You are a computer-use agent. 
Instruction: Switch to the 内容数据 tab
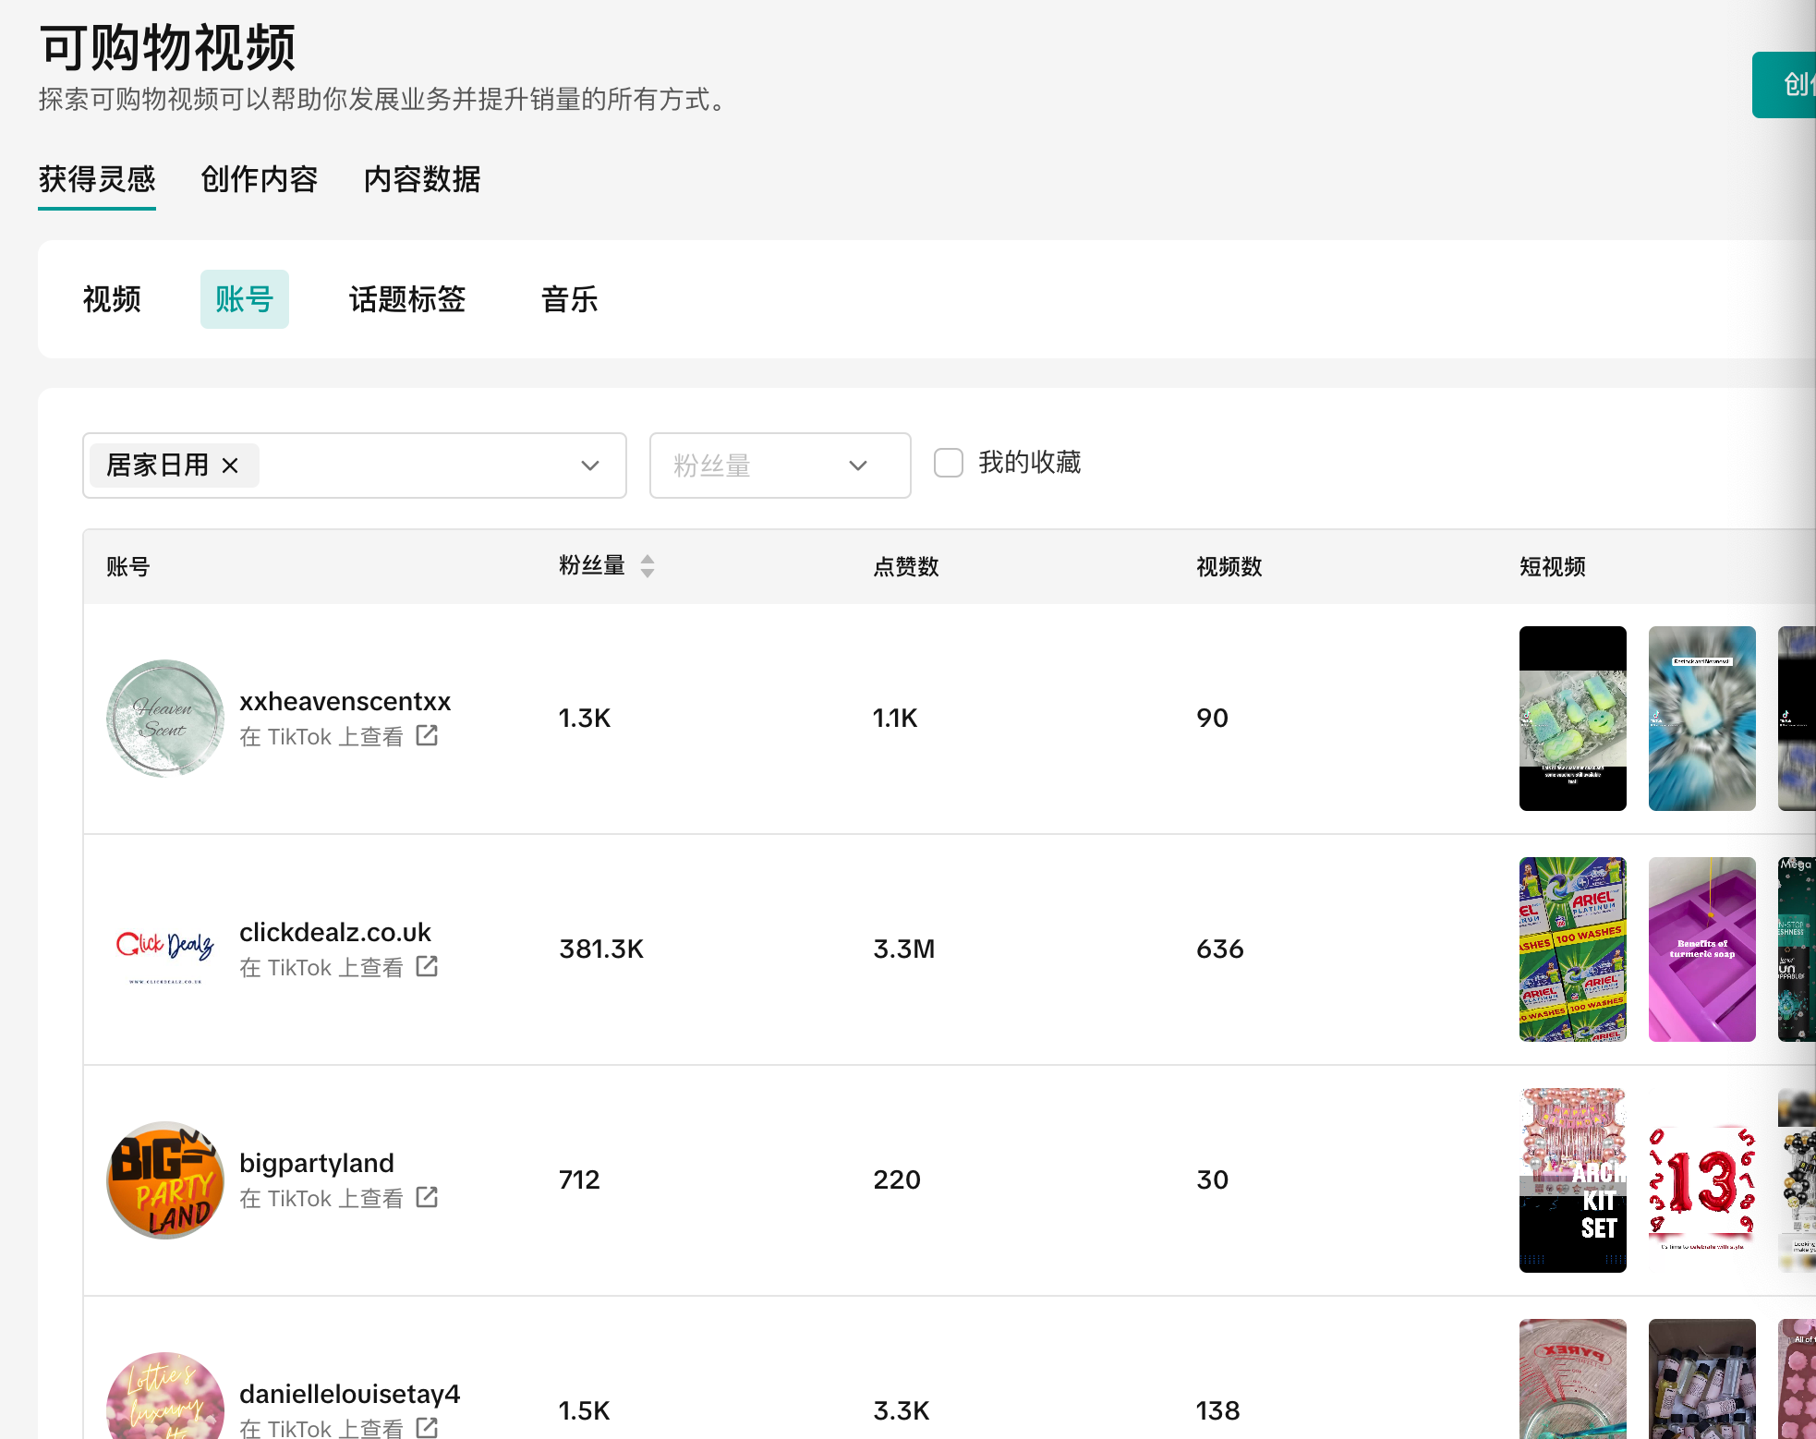coord(422,179)
